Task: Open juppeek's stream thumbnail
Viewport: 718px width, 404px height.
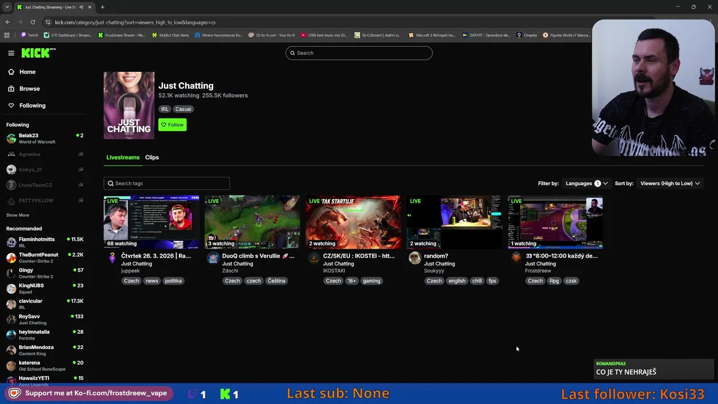Action: coord(151,222)
